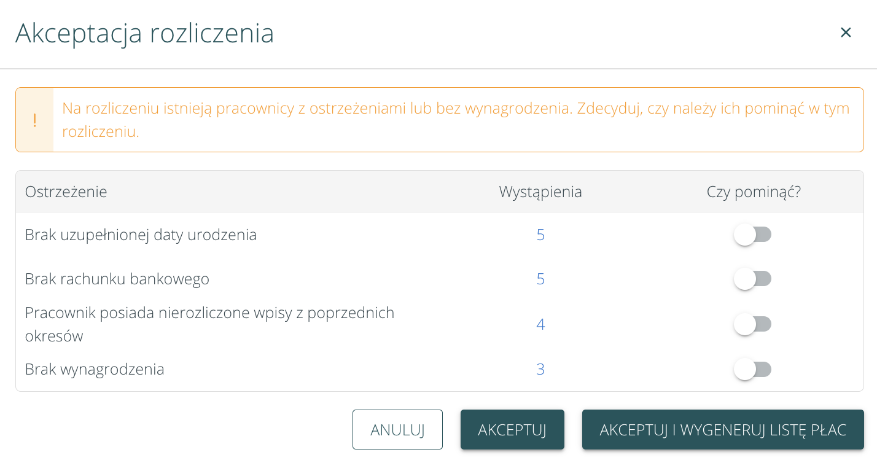Open the 5 occurrences of missing birth date
The width and height of the screenshot is (877, 463).
pos(540,235)
